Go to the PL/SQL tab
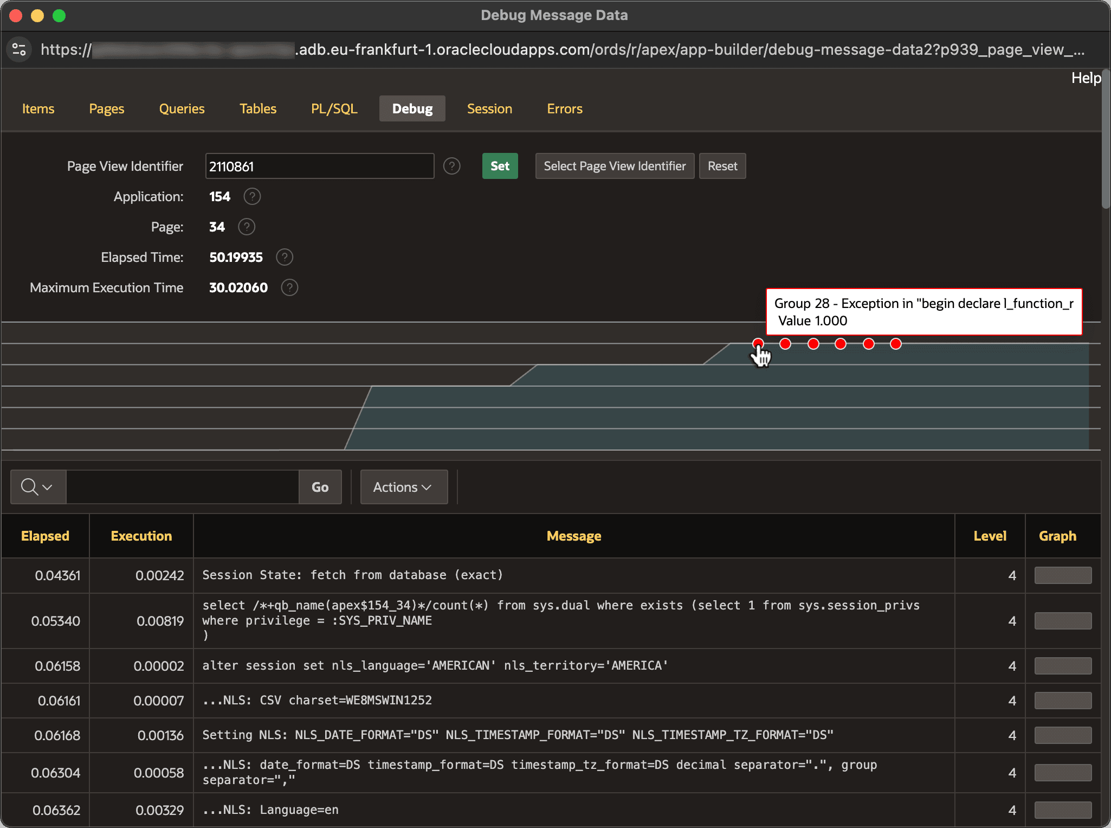The width and height of the screenshot is (1111, 828). [x=334, y=108]
